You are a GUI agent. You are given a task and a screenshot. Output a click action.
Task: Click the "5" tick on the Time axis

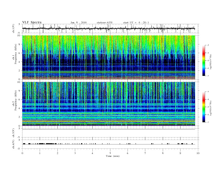[x=110, y=153]
